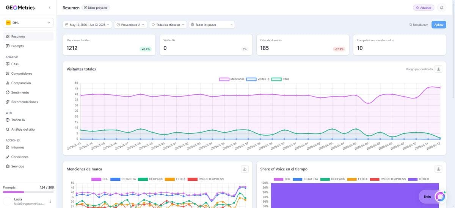455x208 pixels.
Task: Open the Conexiones page
Action: [x=28, y=157]
